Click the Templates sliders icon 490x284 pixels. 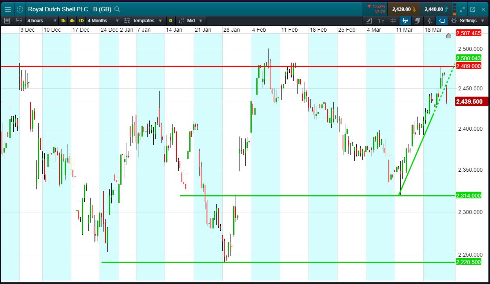coord(127,20)
